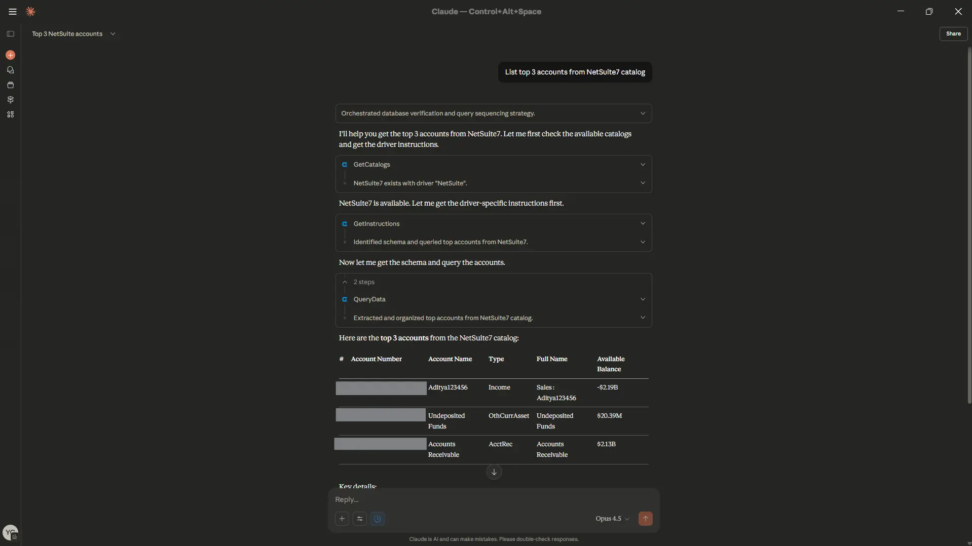Click the Share button
The image size is (972, 546).
coord(954,33)
